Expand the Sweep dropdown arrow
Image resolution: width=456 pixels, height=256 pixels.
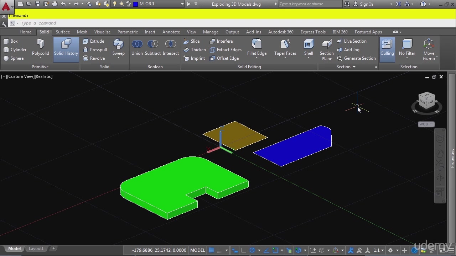(x=119, y=58)
